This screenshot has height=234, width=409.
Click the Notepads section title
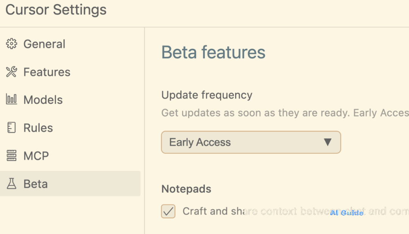point(186,189)
